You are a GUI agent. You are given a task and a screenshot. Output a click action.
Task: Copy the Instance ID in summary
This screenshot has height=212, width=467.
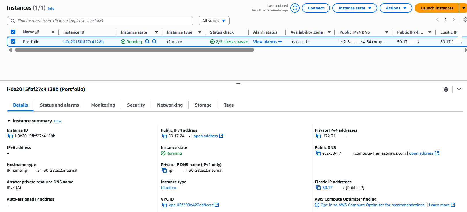[10, 136]
